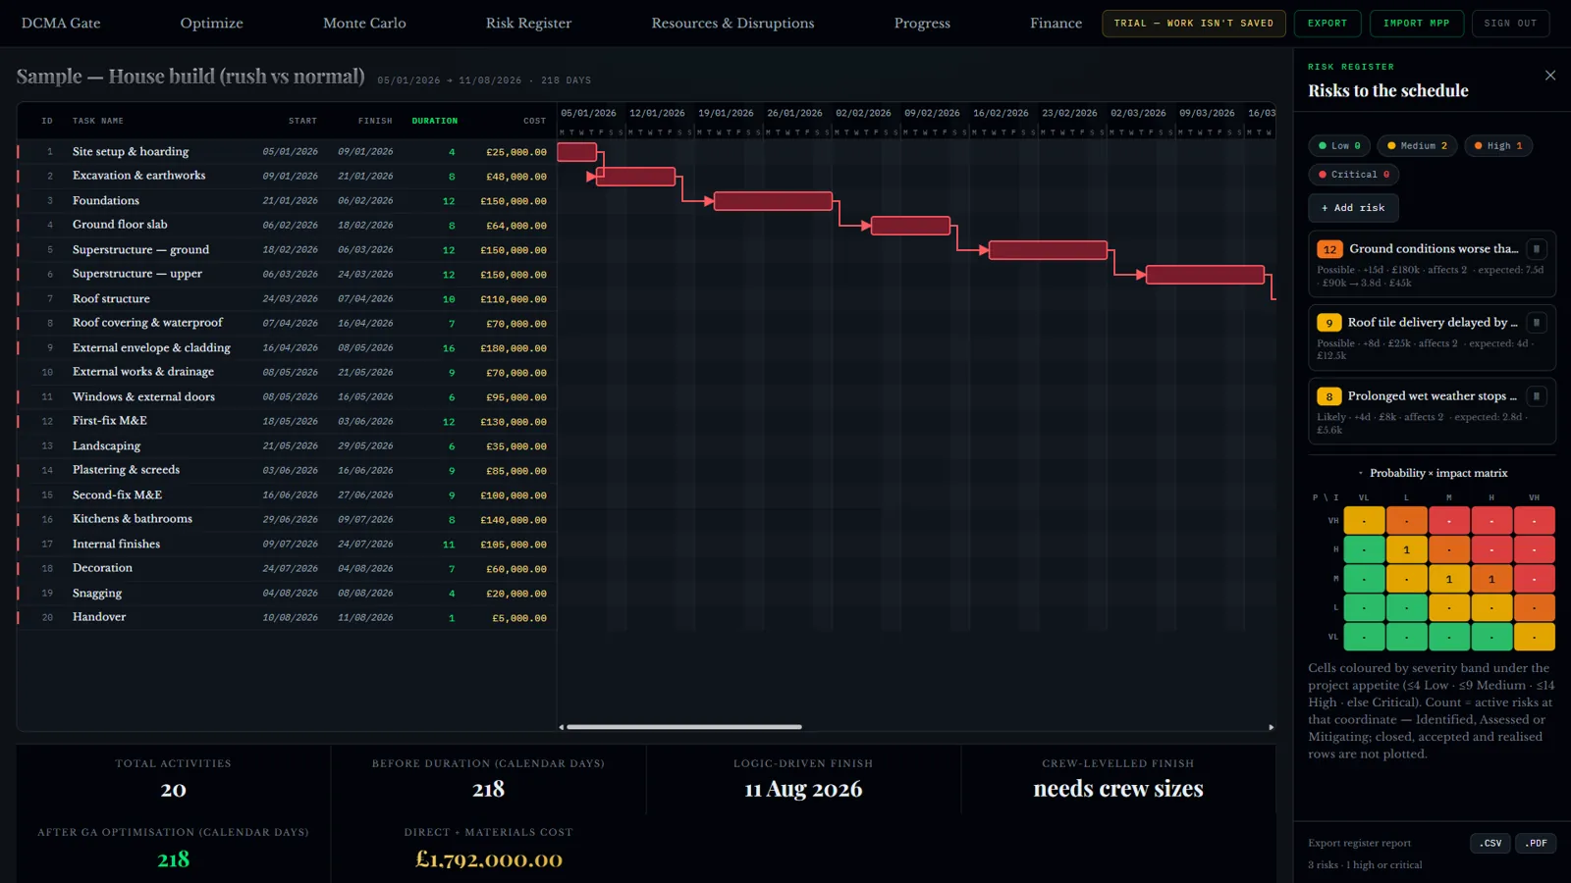Select the Foundations Gantt bar
The image size is (1571, 883).
click(774, 201)
